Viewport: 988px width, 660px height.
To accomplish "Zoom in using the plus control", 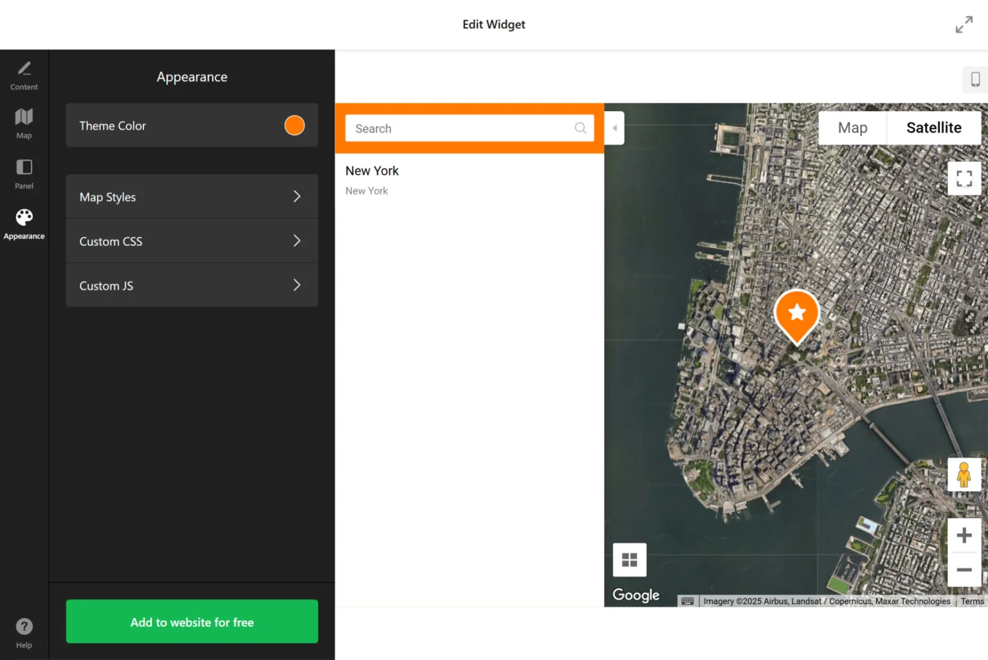I will tap(964, 535).
